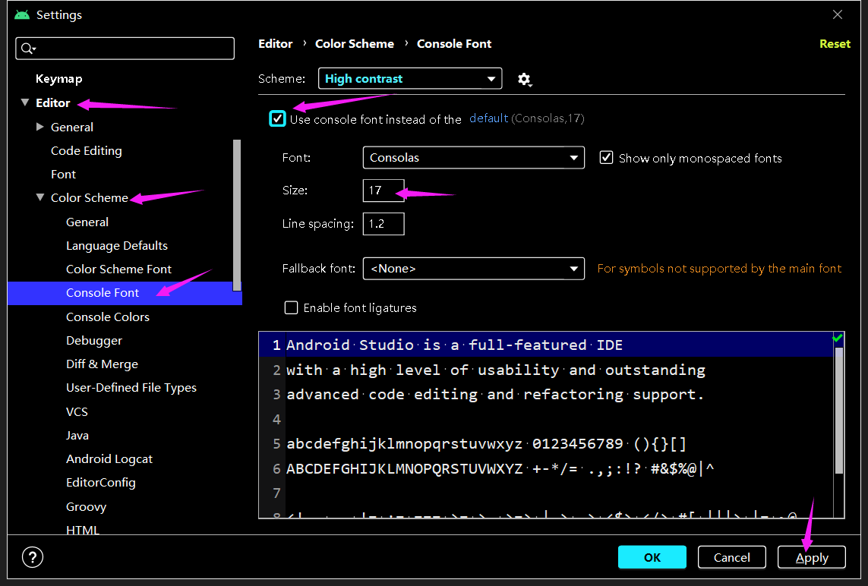Click the font preview scrollbar
868x586 pixels.
click(838, 411)
